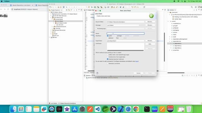The image size is (202, 113).
Task: Cancel the New Java Class dialog
Action: pyautogui.click(x=138, y=73)
